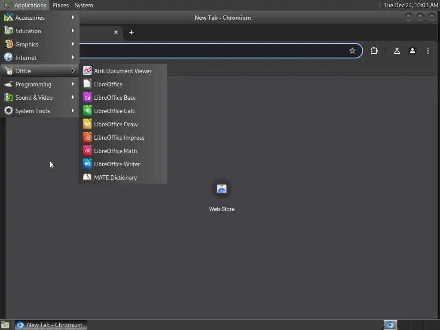Click the plain LibreOffice document icon
The width and height of the screenshot is (440, 330).
click(87, 84)
